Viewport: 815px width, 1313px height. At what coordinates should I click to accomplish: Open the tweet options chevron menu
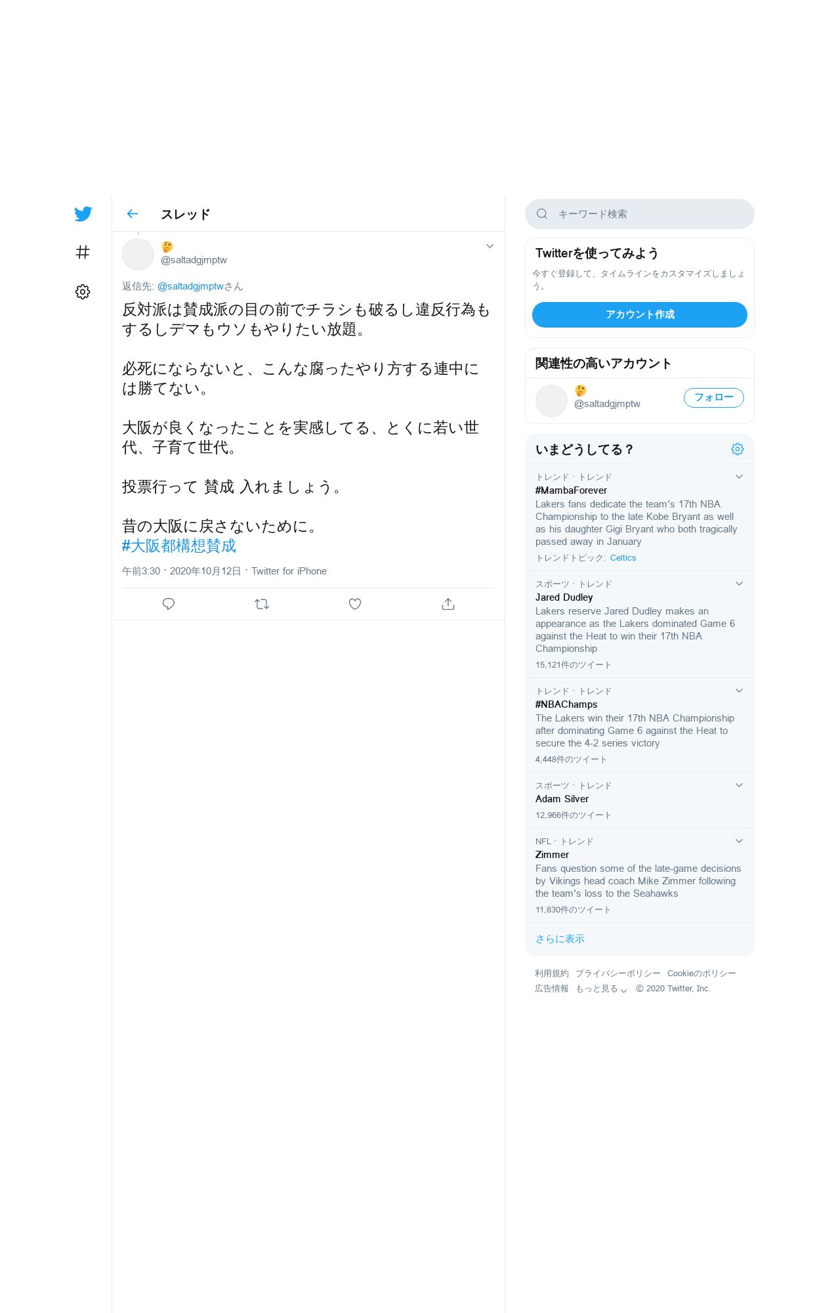point(490,246)
